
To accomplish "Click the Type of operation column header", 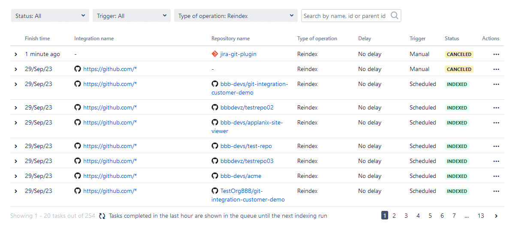I will point(317,38).
